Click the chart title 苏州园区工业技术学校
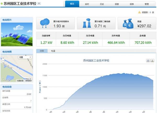This screenshot has height=113, width=157. tap(96, 61)
